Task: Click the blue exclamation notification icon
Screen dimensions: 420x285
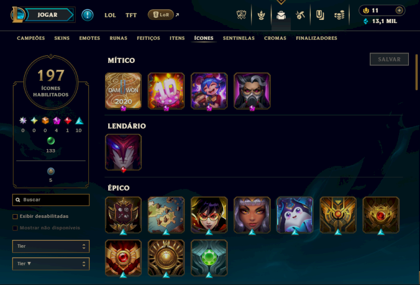Action: tap(87, 15)
